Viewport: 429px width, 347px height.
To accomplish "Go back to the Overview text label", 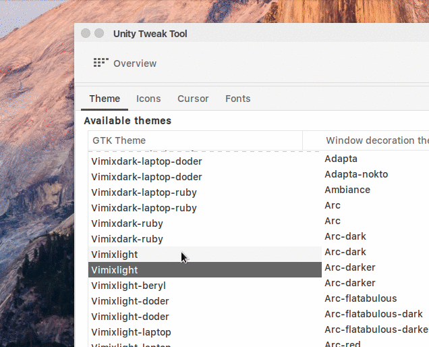I will click(x=135, y=63).
